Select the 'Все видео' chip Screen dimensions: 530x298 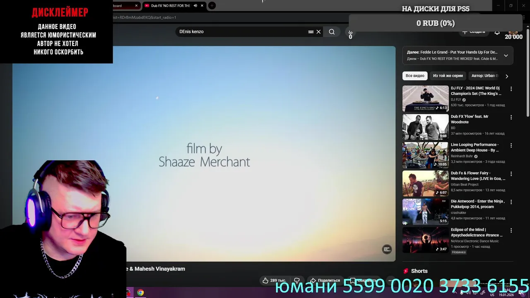415,76
